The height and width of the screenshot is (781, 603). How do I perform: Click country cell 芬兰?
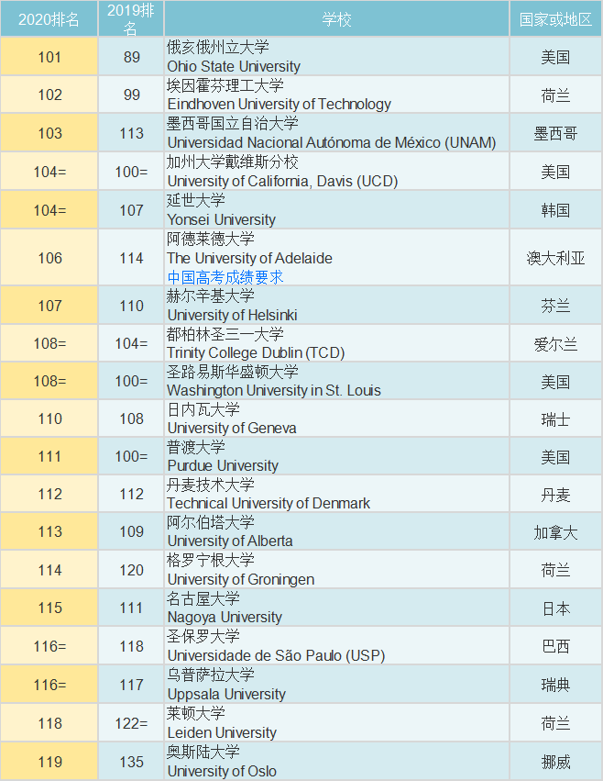(555, 306)
